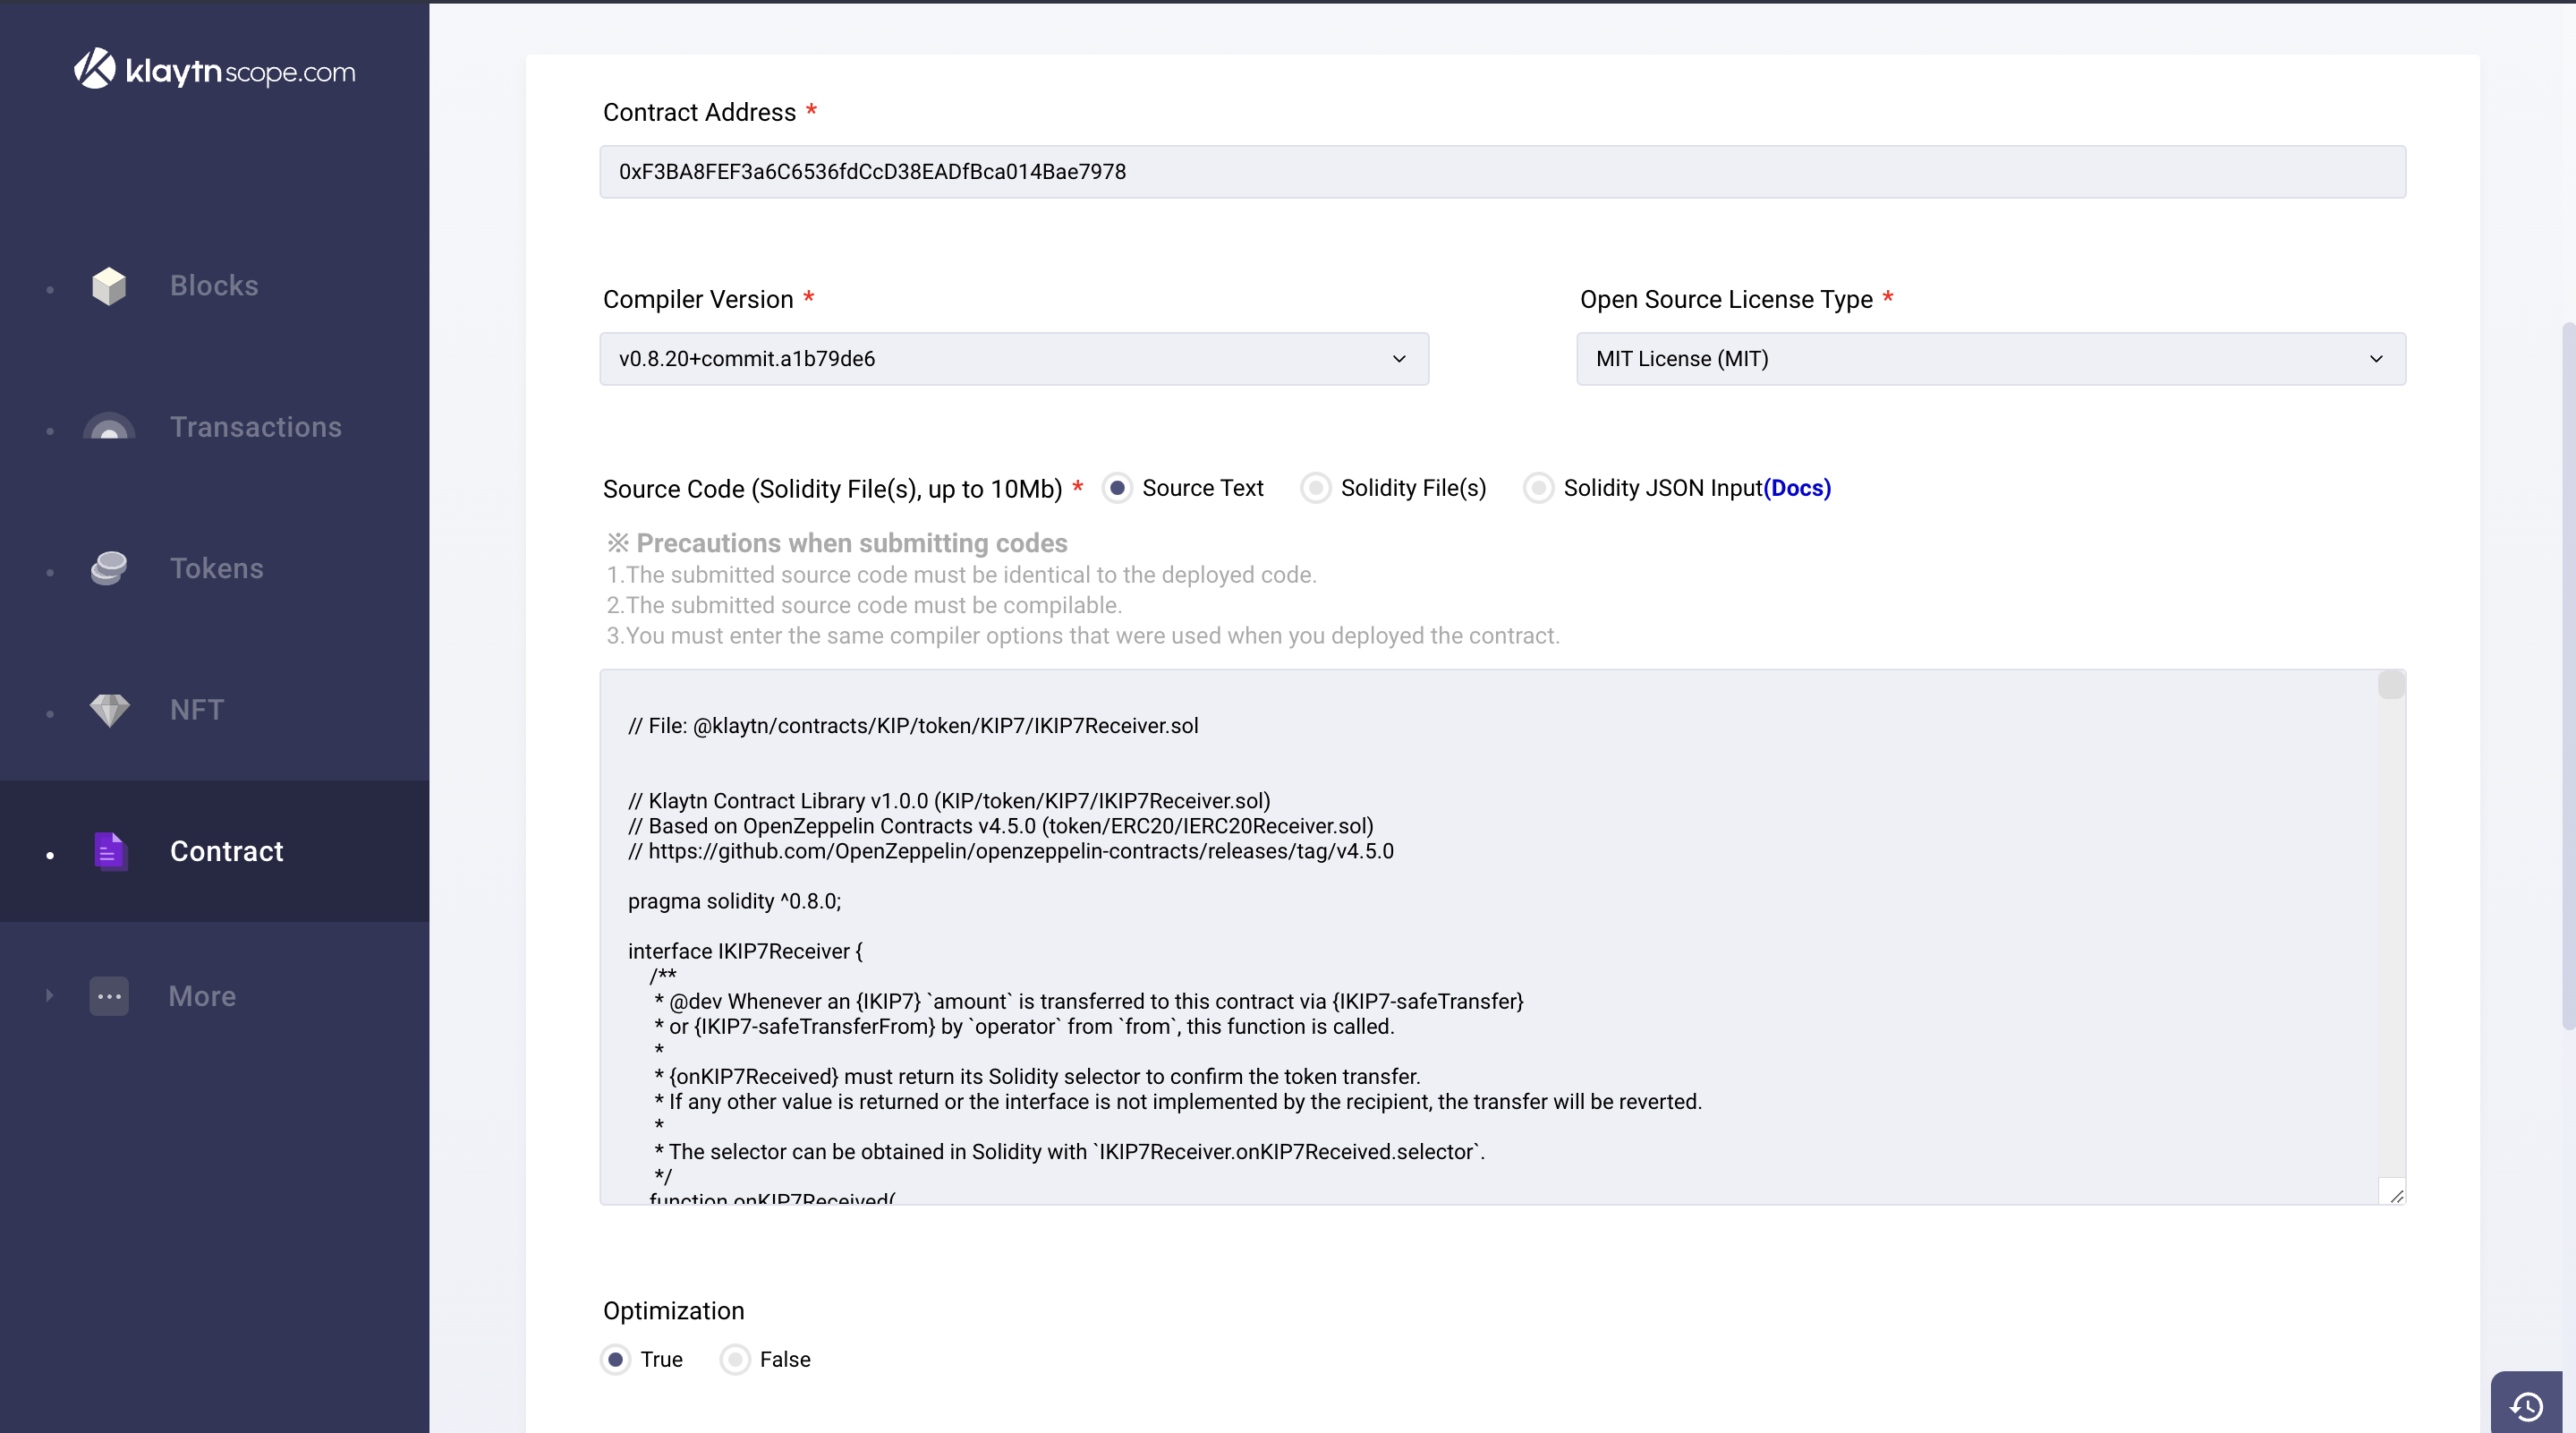Viewport: 2576px width, 1433px height.
Task: Click the Tokens coins icon
Action: tap(109, 568)
